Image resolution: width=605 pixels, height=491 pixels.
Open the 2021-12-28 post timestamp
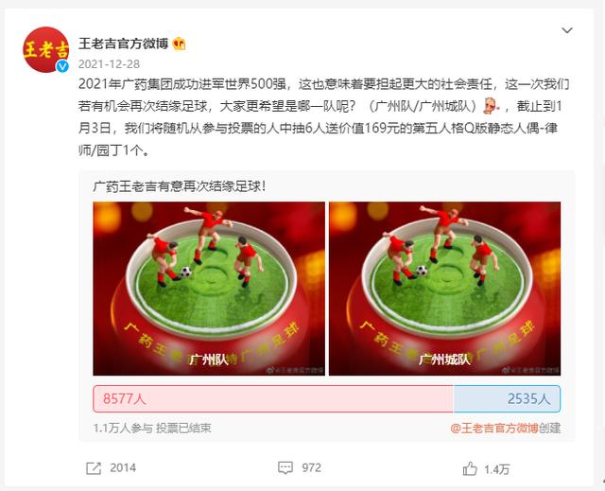[x=109, y=64]
